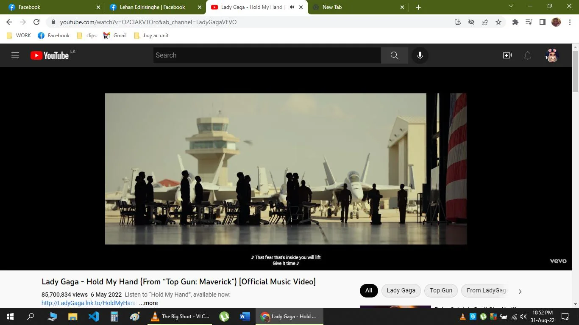Show more filter chips with right arrow
Viewport: 579px width, 325px height.
[x=520, y=291]
